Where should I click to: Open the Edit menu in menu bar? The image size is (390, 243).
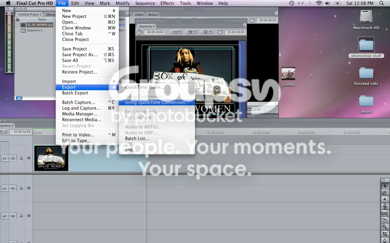[75, 3]
